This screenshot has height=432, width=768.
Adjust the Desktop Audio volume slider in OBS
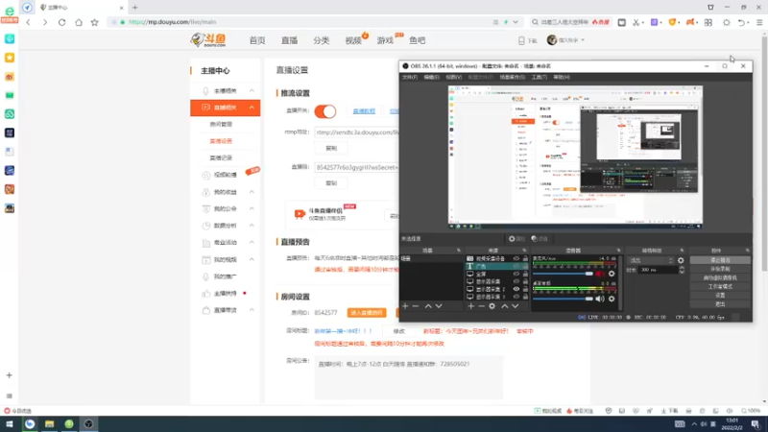pos(563,299)
